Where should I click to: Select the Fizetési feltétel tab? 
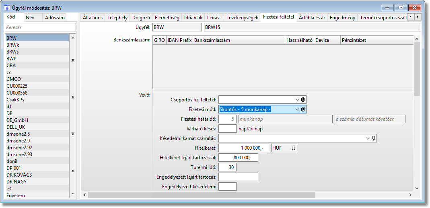(278, 17)
